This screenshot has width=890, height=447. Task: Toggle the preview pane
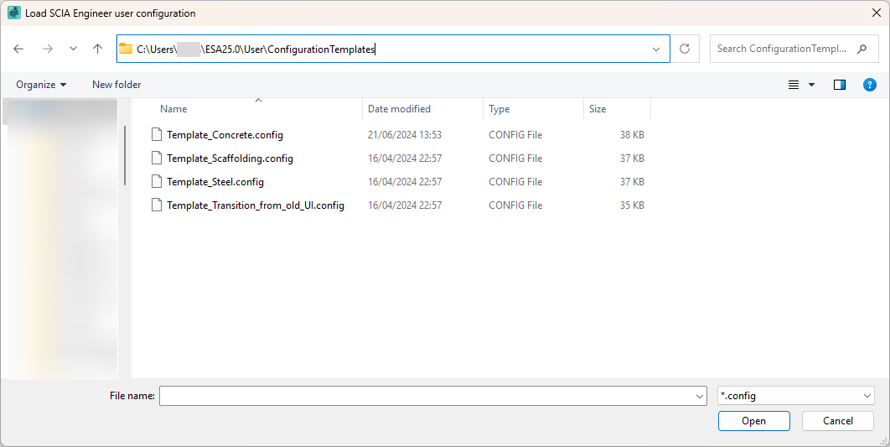point(840,85)
